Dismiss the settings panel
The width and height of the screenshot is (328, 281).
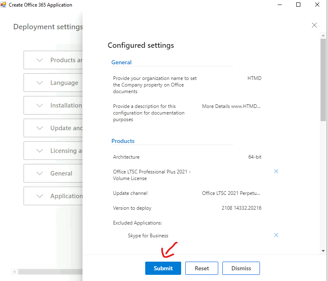pyautogui.click(x=241, y=268)
